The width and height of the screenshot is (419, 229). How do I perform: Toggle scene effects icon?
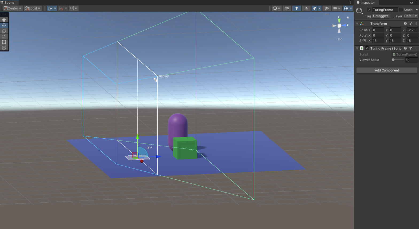pos(315,8)
